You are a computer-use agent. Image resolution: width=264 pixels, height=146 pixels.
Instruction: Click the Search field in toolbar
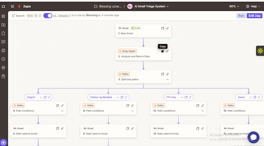(18, 15)
